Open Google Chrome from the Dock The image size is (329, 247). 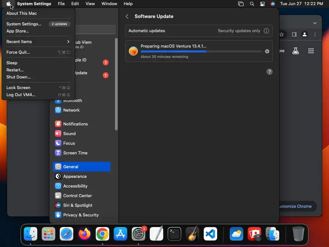click(x=102, y=234)
